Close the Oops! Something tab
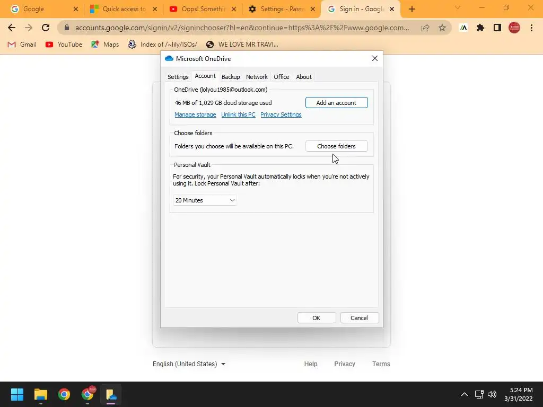Viewport: 543px width, 407px height. point(234,10)
